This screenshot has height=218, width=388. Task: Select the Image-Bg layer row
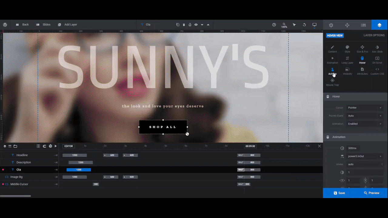(29, 177)
